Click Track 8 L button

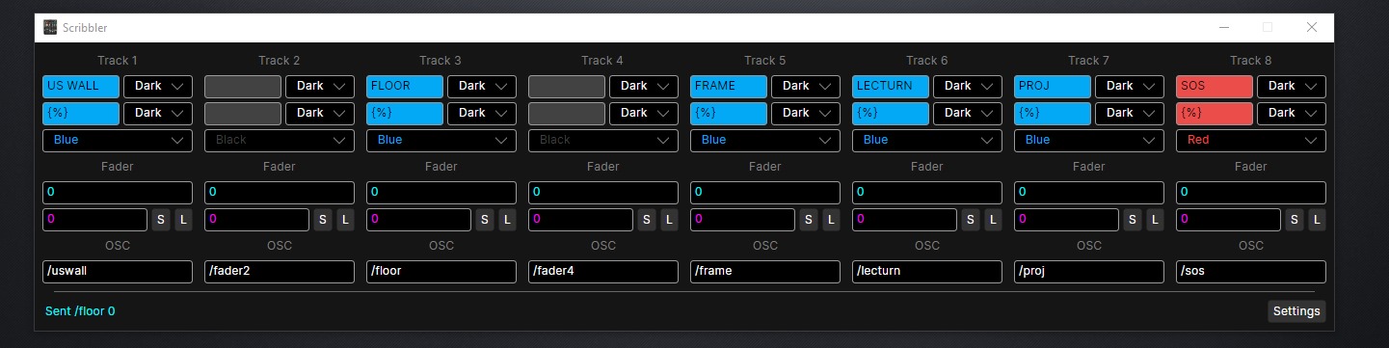pyautogui.click(x=1317, y=220)
